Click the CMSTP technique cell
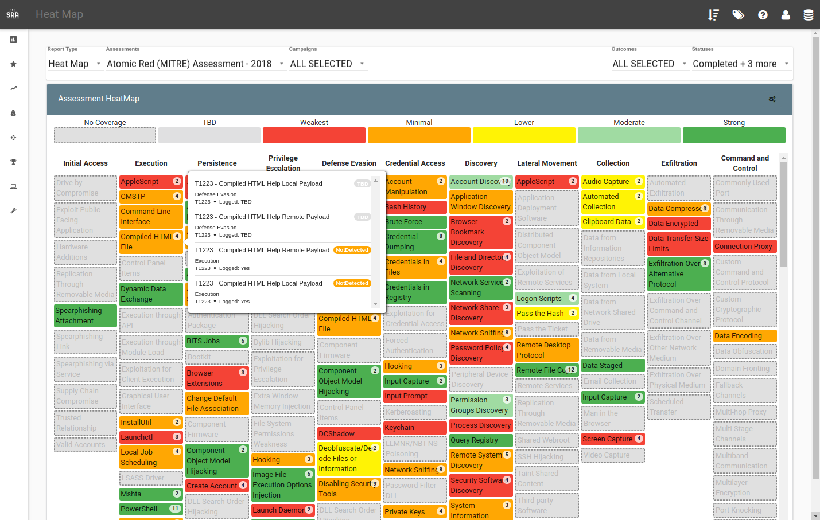 151,197
